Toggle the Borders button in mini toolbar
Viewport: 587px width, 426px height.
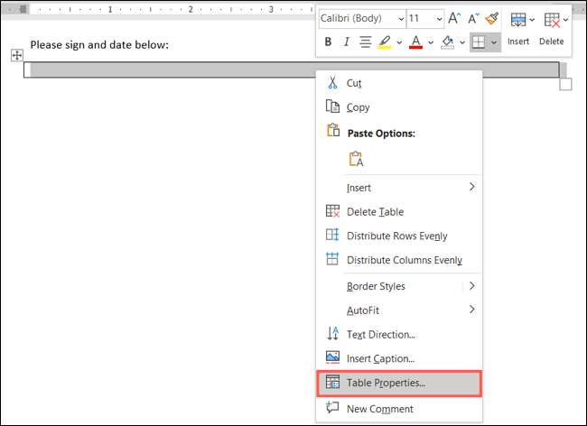pos(478,42)
